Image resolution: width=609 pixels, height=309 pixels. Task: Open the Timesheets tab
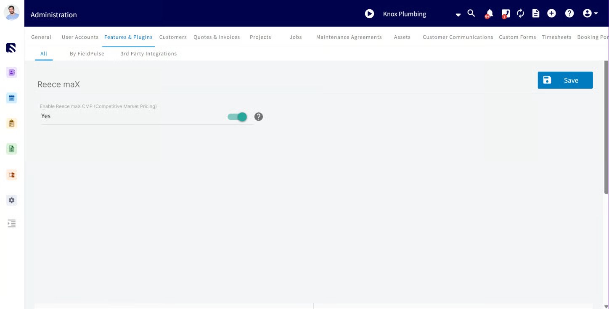click(x=556, y=37)
